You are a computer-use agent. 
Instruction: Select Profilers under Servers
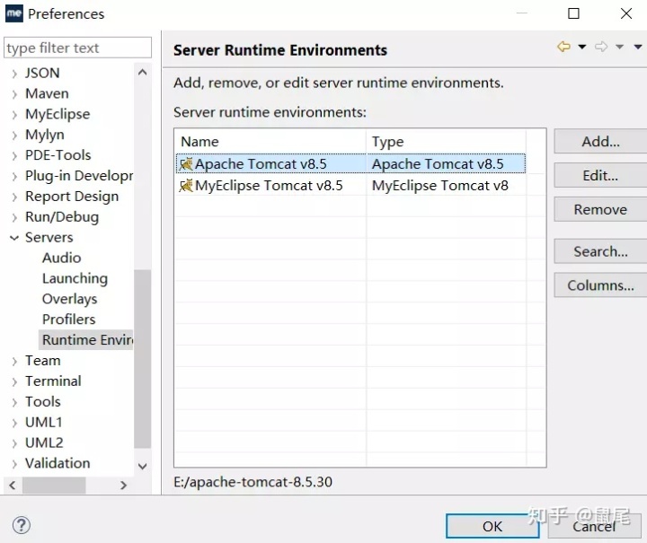click(68, 320)
